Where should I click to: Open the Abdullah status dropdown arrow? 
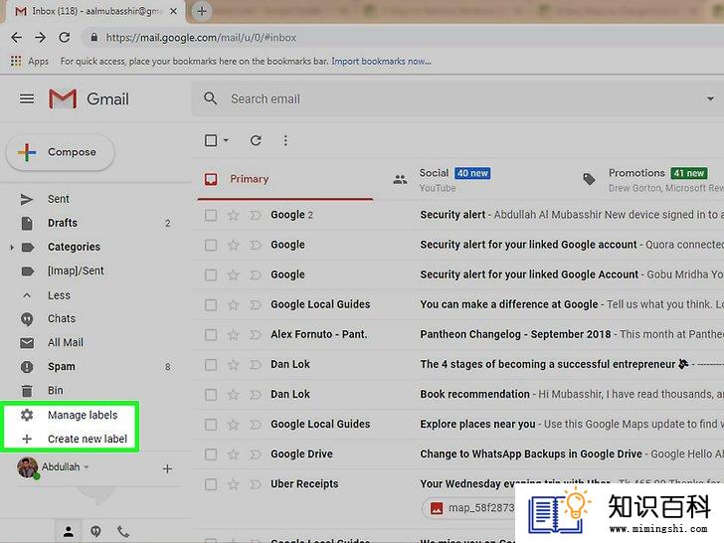click(87, 467)
